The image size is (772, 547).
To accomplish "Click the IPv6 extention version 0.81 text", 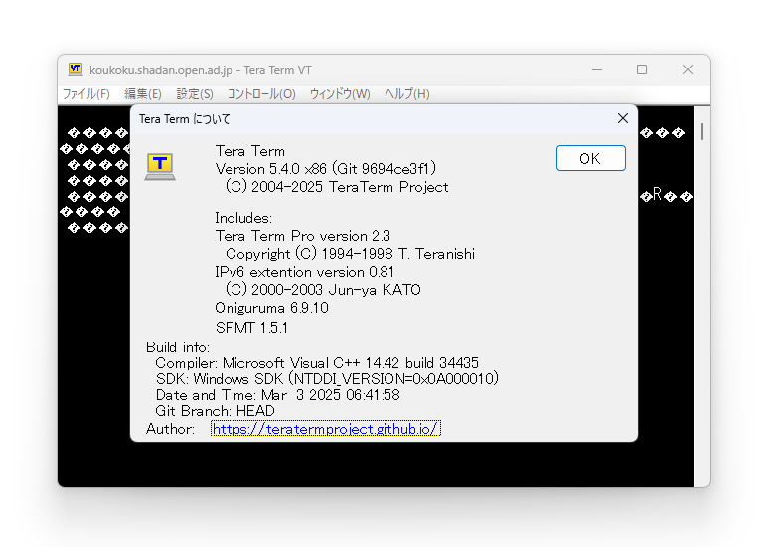I will pyautogui.click(x=304, y=272).
